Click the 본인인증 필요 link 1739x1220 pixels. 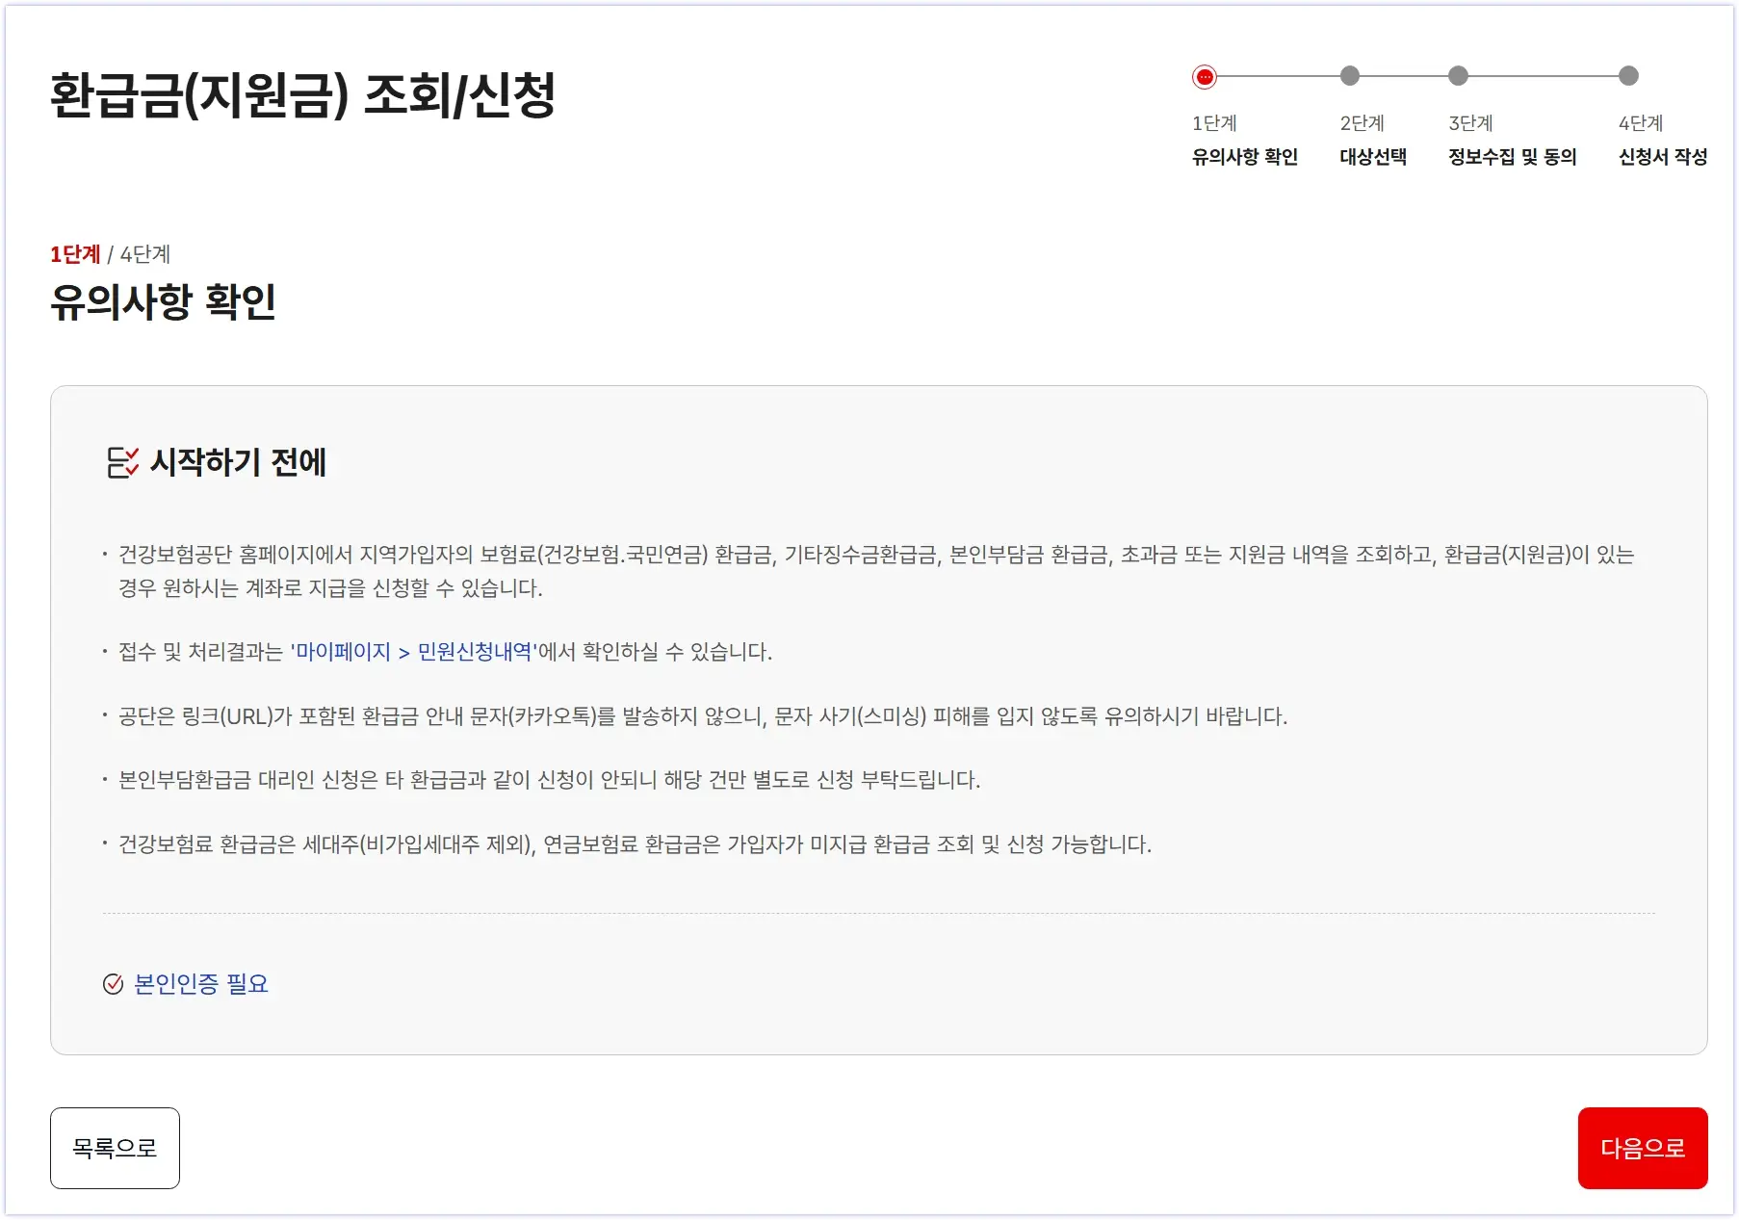point(200,983)
